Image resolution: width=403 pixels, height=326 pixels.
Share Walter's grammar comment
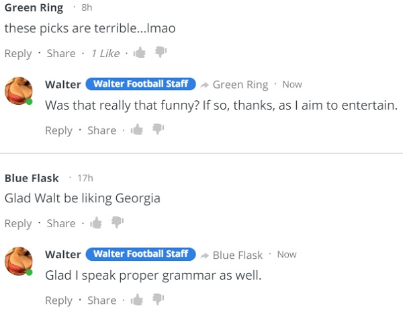[102, 300]
